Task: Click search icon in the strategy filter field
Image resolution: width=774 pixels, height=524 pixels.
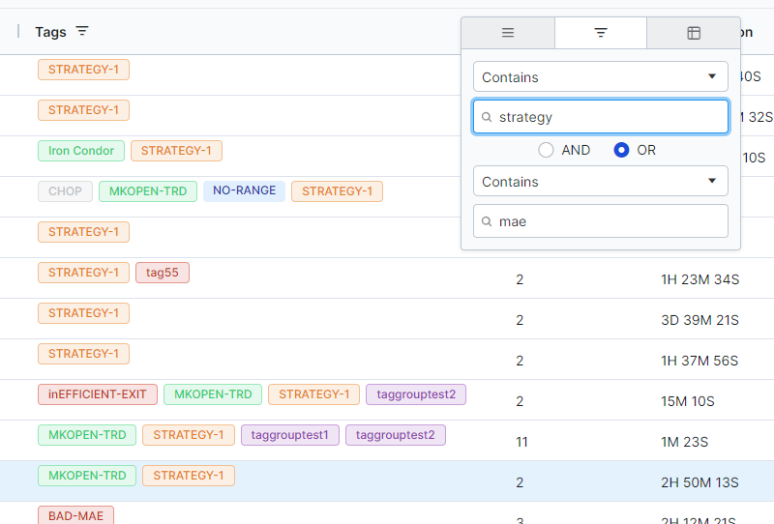Action: tap(487, 117)
